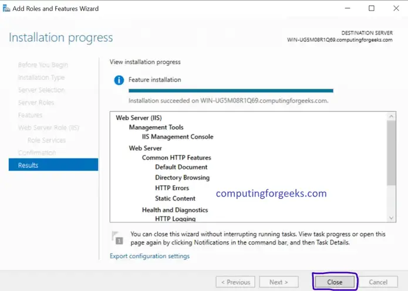408x291 pixels.
Task: Select the Management Tools entry
Action: click(x=156, y=127)
